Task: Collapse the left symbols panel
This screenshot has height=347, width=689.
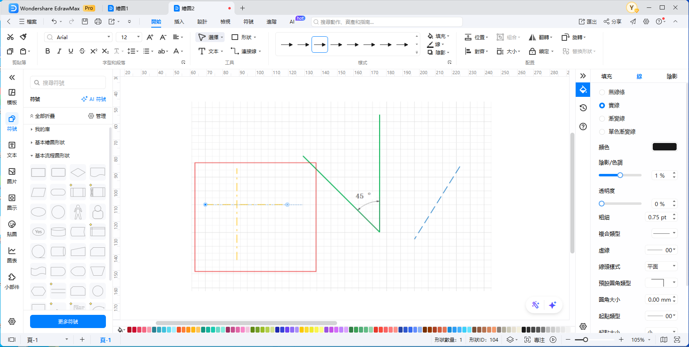Action: coord(12,77)
